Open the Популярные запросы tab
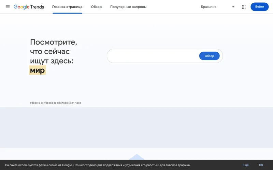 [x=128, y=7]
